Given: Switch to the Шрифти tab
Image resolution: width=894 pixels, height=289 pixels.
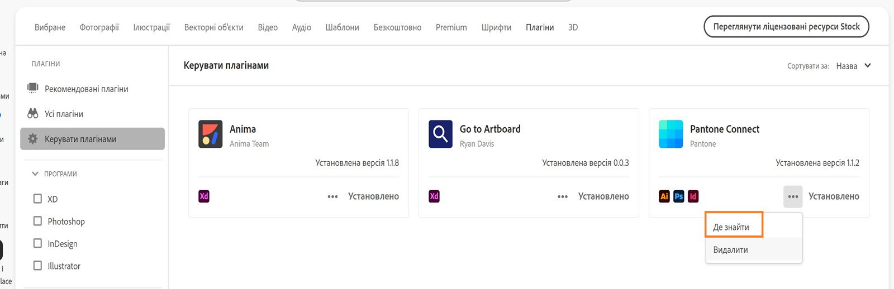Looking at the screenshot, I should click(496, 27).
